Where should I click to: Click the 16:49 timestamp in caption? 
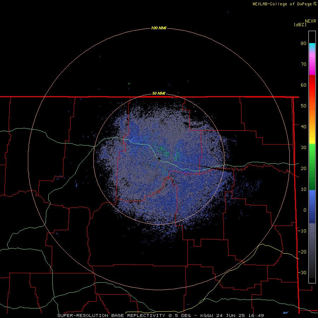(x=257, y=316)
